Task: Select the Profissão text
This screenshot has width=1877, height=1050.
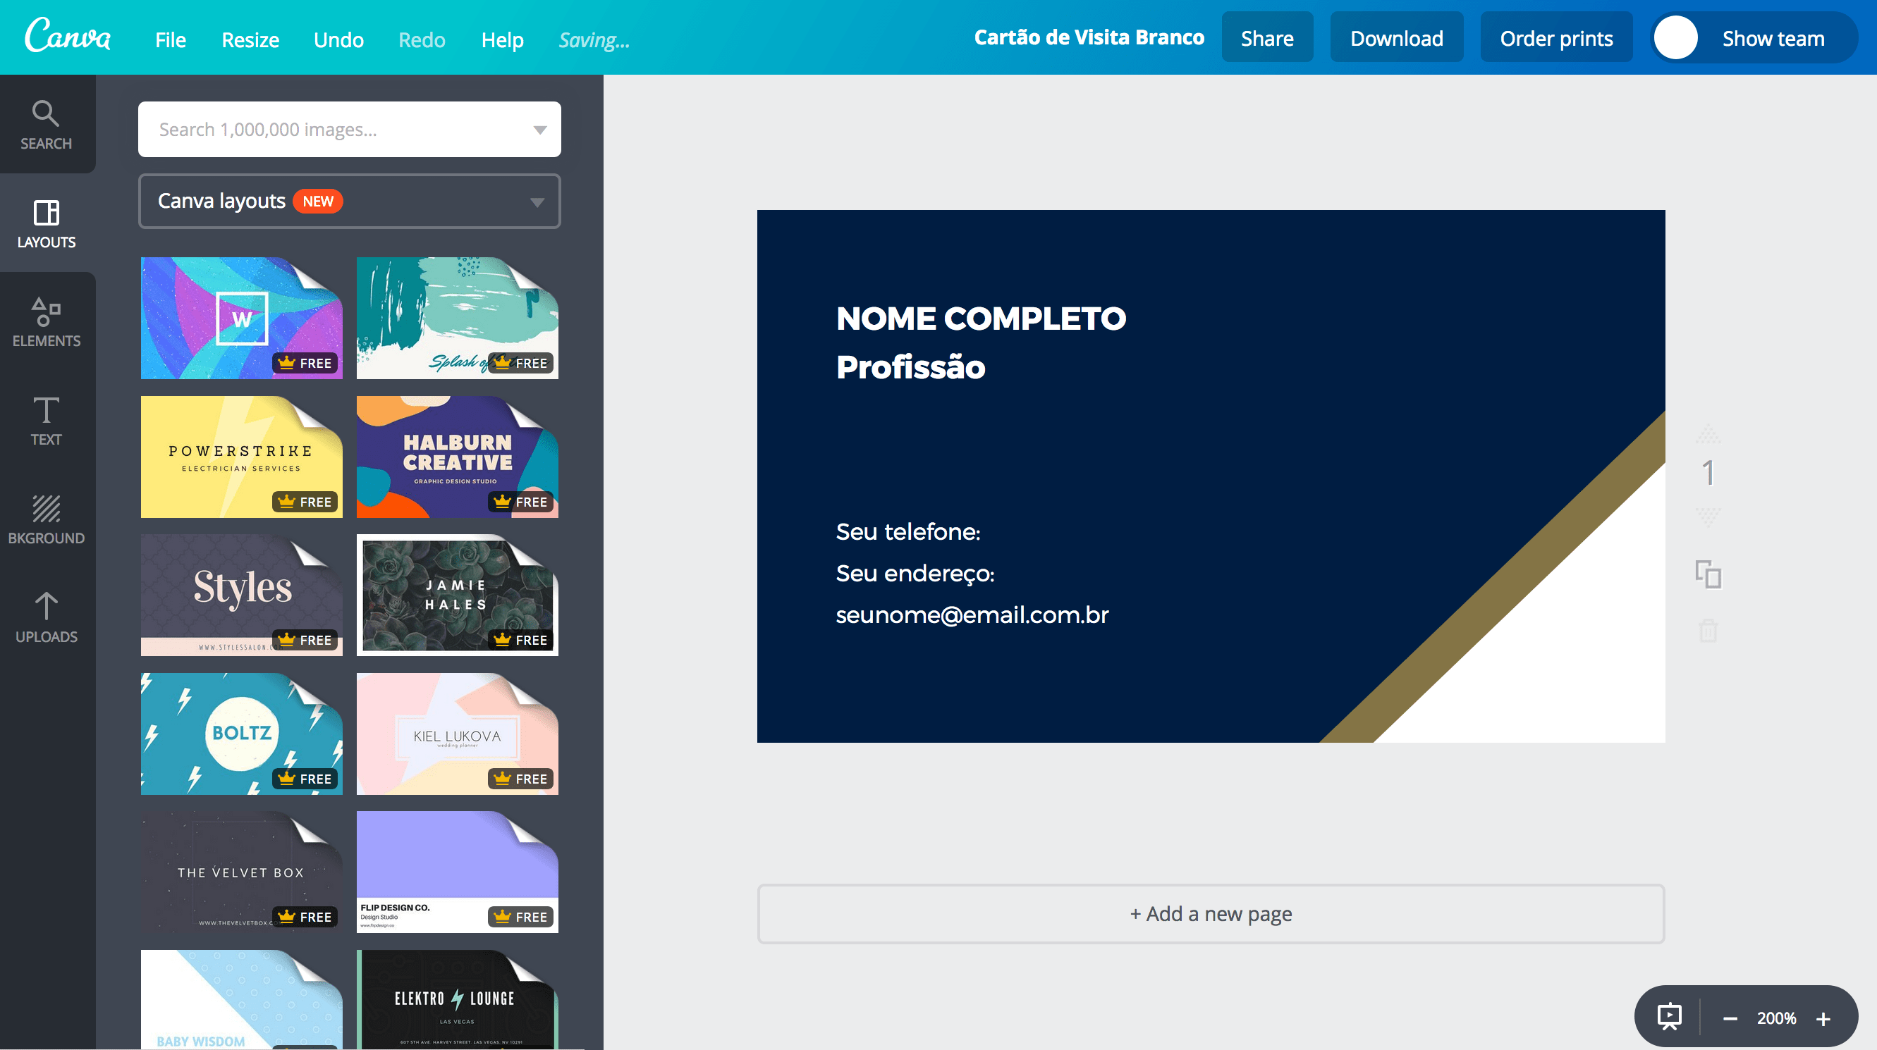Action: [911, 367]
